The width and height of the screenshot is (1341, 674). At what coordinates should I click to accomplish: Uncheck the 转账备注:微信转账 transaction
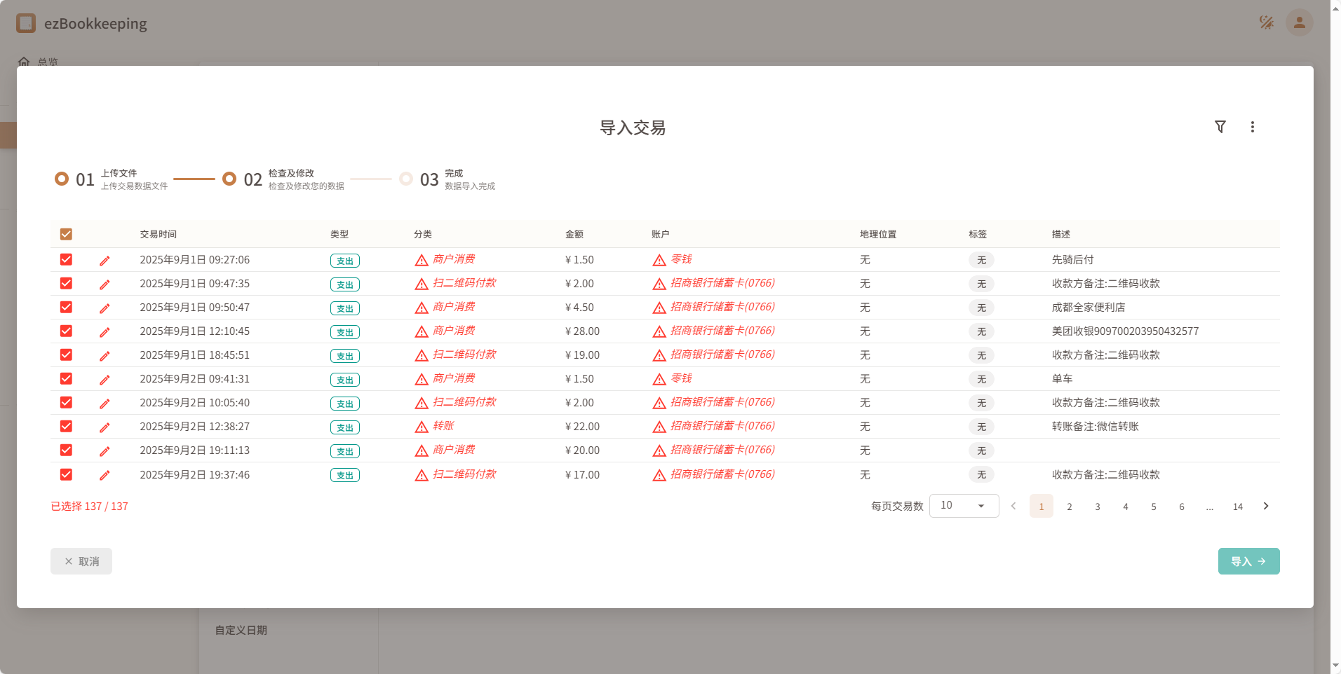[66, 426]
